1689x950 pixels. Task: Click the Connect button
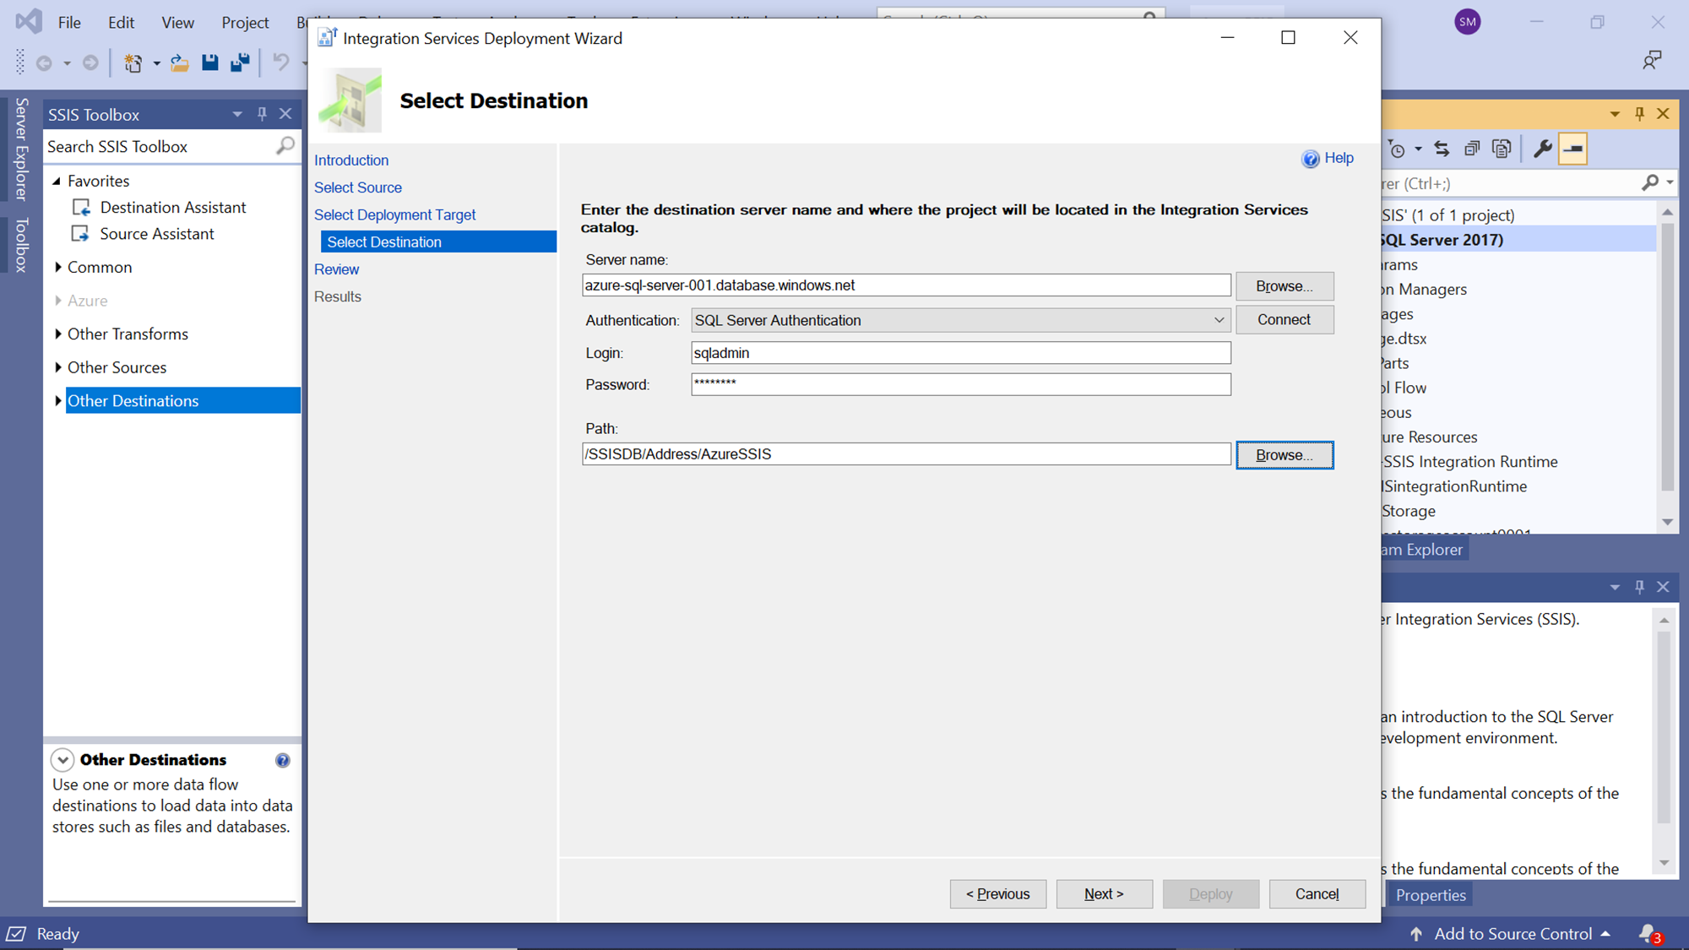(x=1284, y=320)
